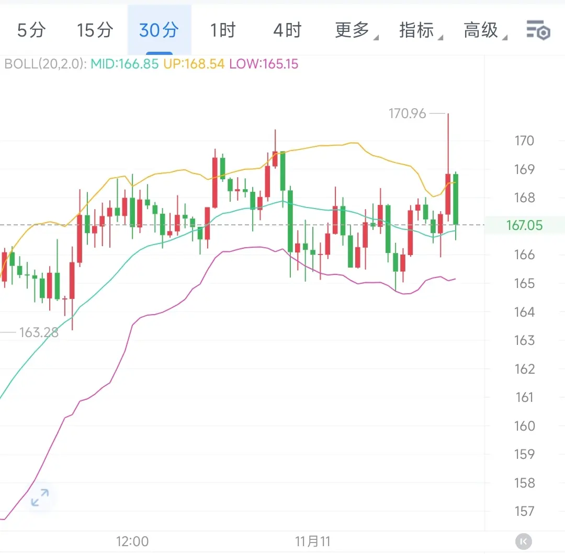
Task: Click the 166 price axis label
Action: 524,255
